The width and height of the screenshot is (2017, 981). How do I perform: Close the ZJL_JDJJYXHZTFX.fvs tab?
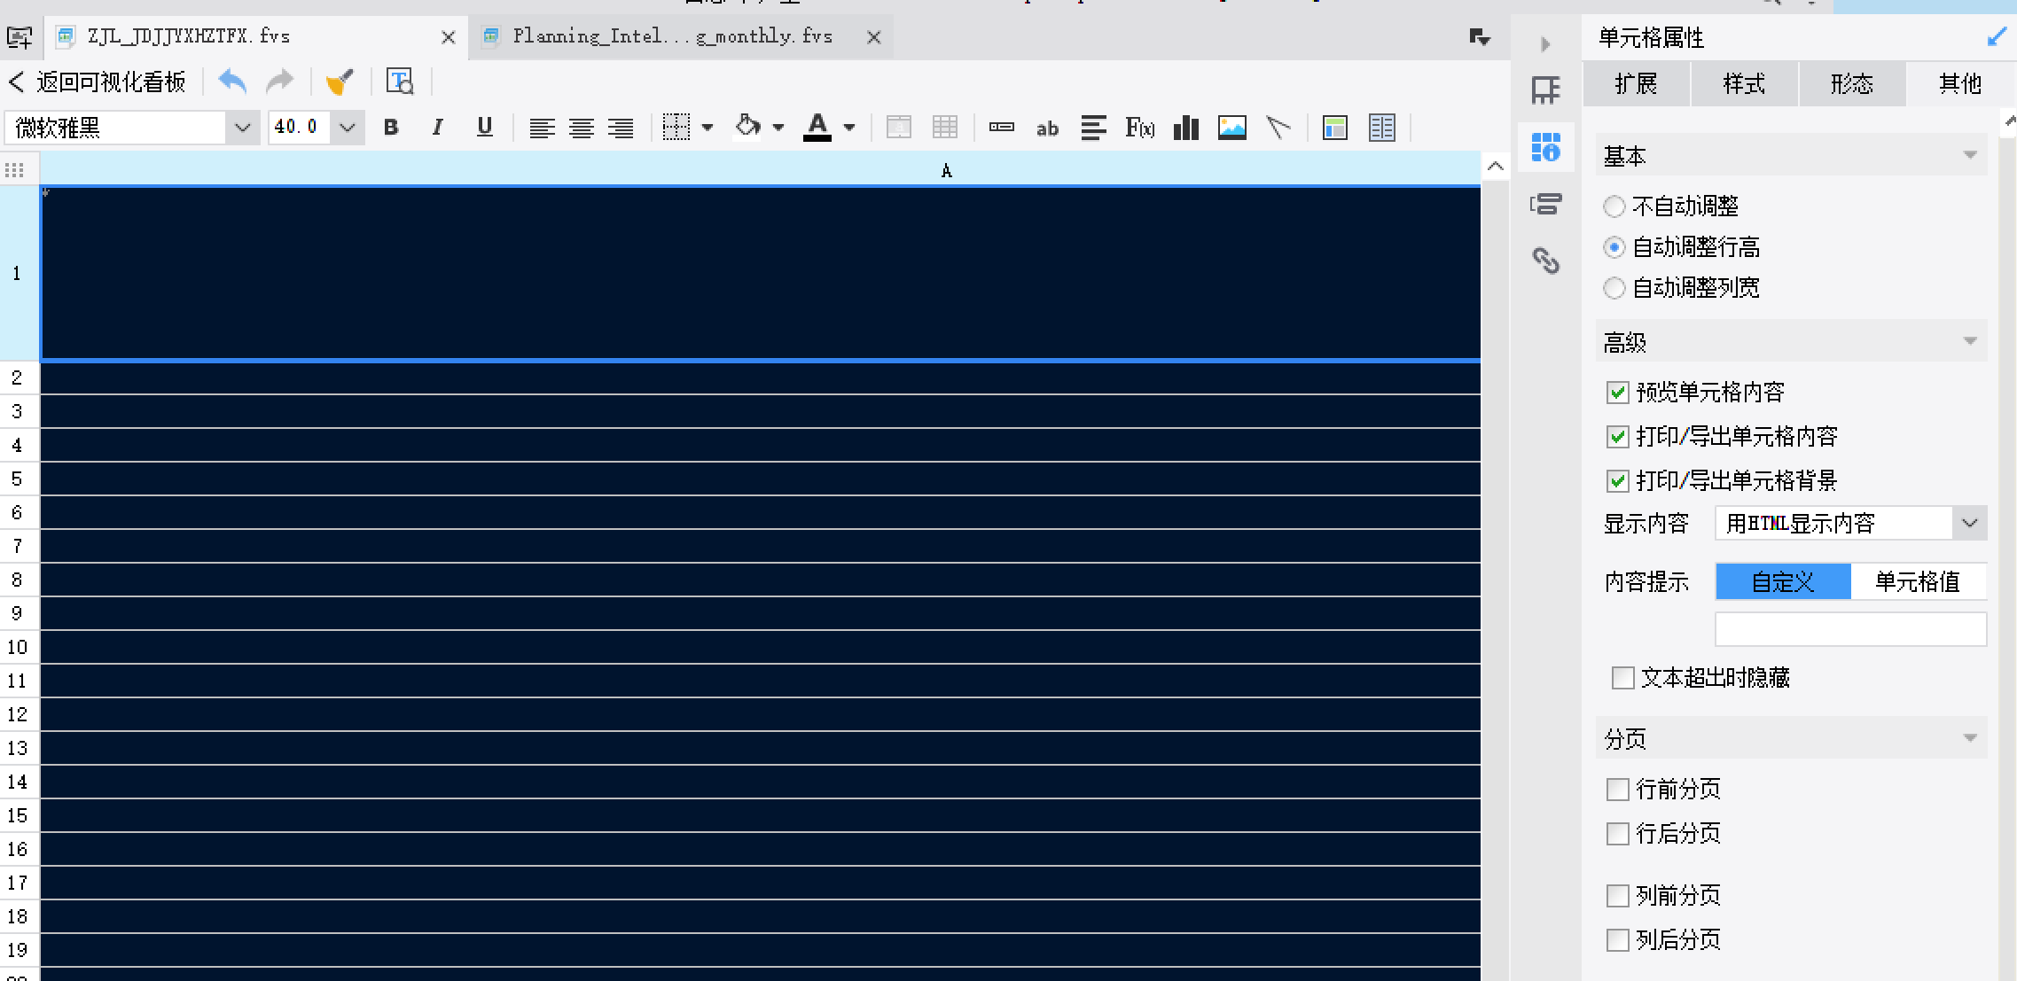(448, 37)
